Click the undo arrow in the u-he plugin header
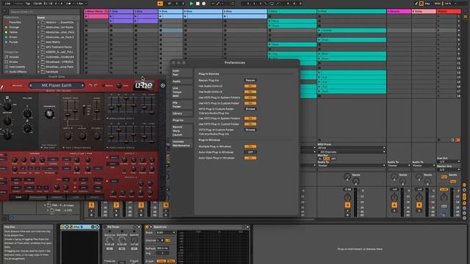The height and width of the screenshot is (264, 470). 90,86
